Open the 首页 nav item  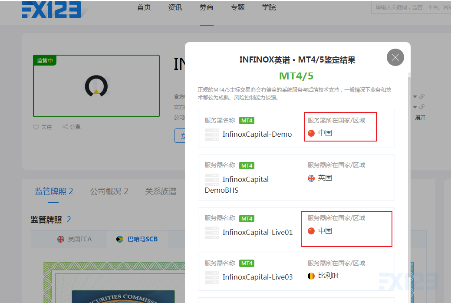click(x=144, y=7)
